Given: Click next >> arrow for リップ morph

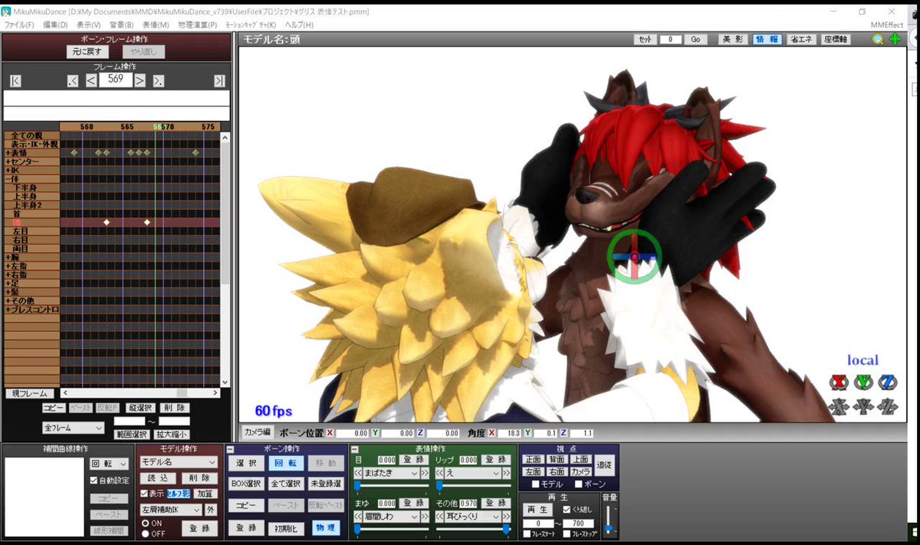Looking at the screenshot, I should coord(507,474).
